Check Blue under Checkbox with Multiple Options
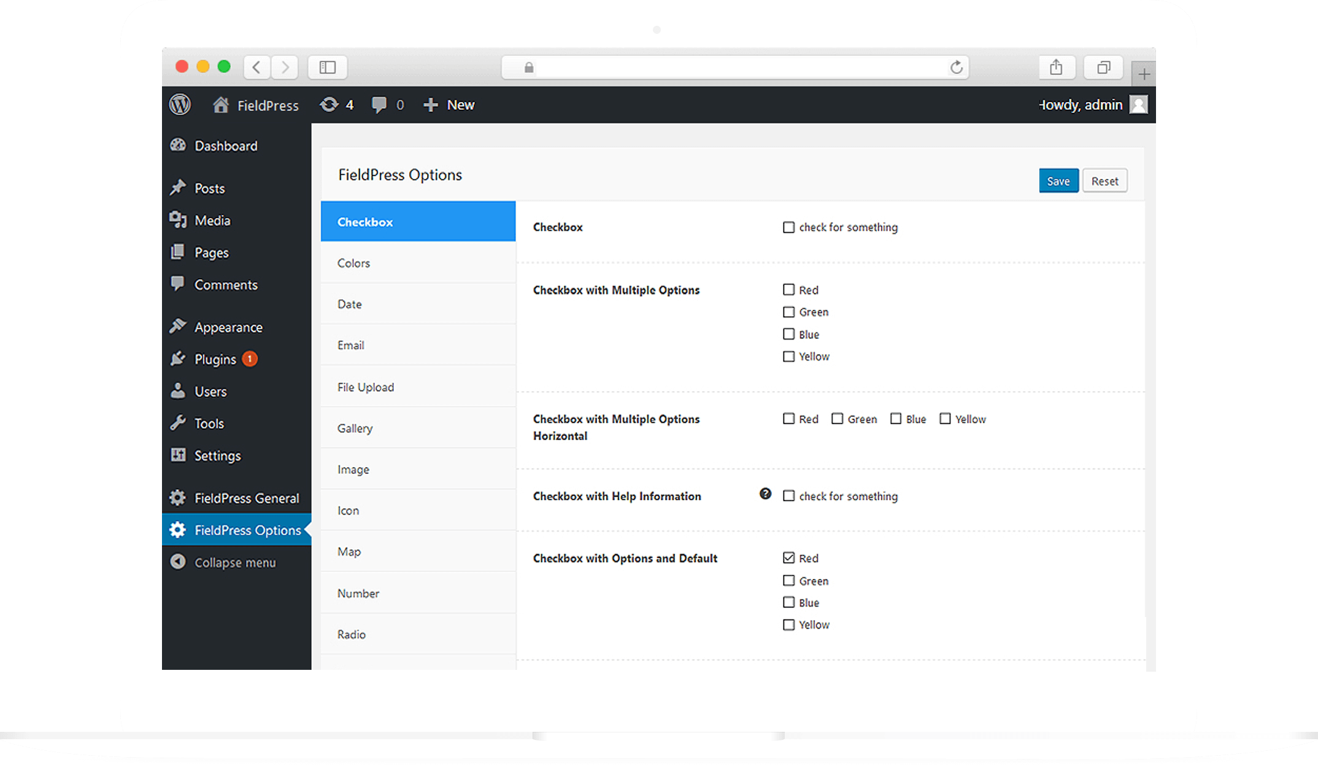Viewport: 1318px width, 765px height. coord(788,334)
